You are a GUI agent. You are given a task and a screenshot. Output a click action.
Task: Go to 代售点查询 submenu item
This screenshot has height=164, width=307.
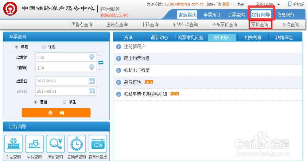[x=82, y=24]
